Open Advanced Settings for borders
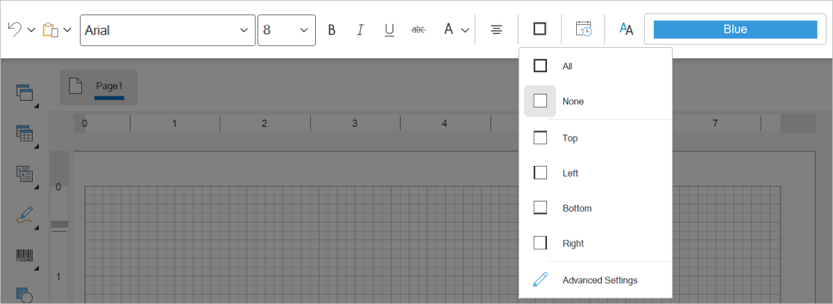Image resolution: width=833 pixels, height=304 pixels. [x=599, y=280]
